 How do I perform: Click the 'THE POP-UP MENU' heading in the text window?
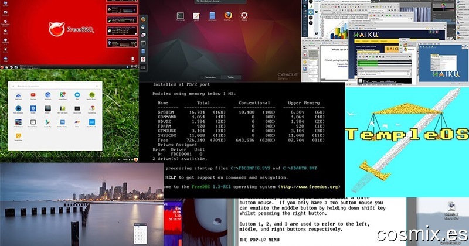[x=259, y=240]
